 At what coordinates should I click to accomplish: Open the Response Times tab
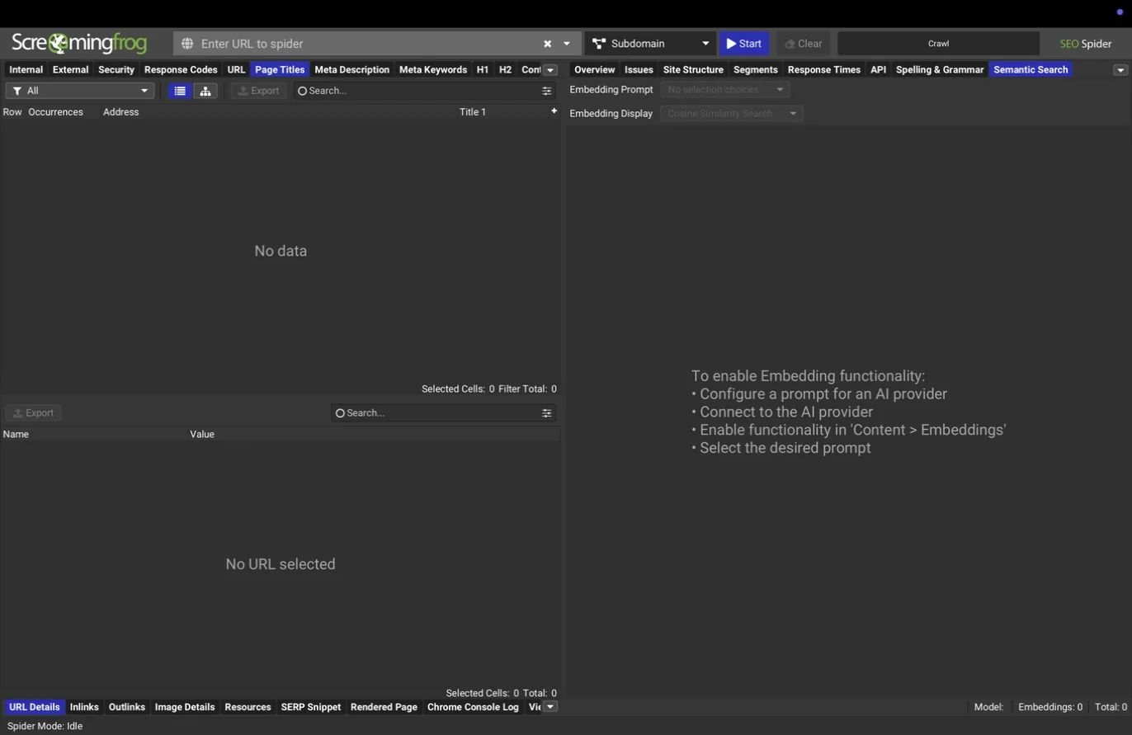click(824, 69)
